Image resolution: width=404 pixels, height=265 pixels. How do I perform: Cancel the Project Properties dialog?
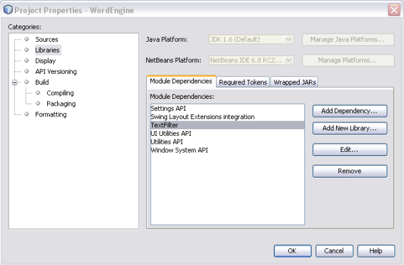pos(334,251)
